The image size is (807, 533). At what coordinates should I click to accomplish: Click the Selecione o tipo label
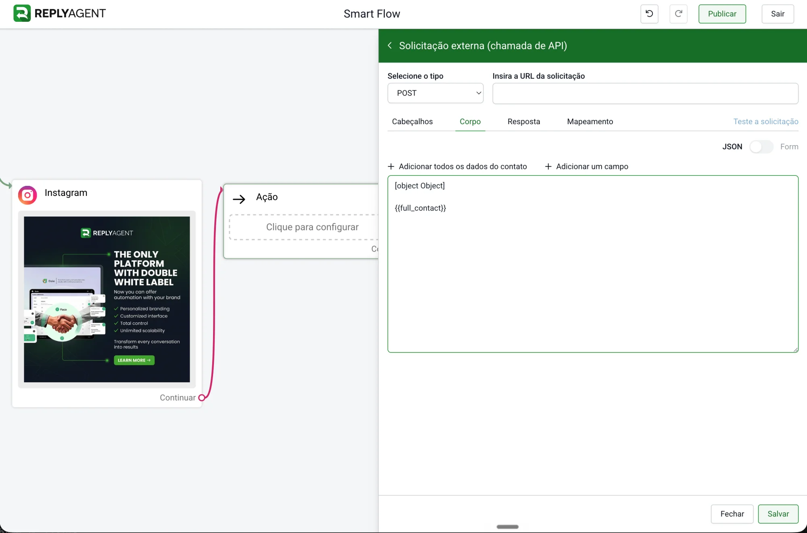pos(415,76)
